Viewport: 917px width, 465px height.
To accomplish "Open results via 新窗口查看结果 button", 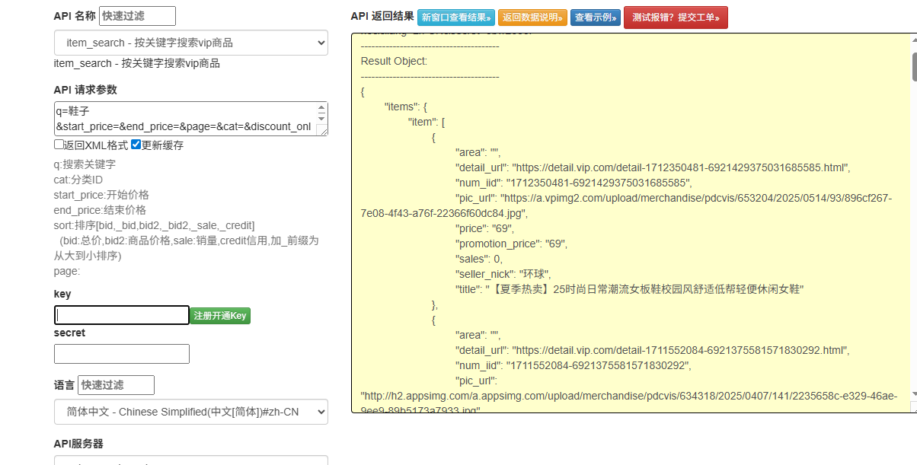I will (x=455, y=18).
